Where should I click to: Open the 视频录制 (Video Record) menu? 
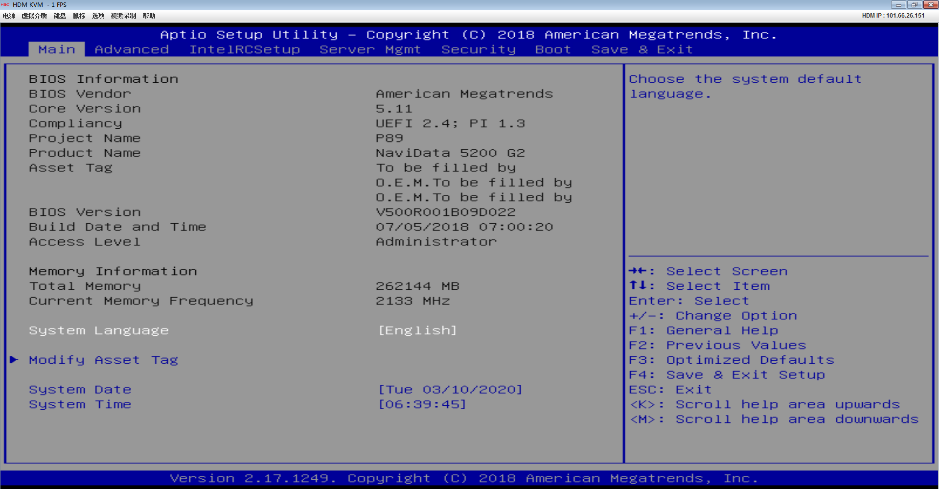123,16
